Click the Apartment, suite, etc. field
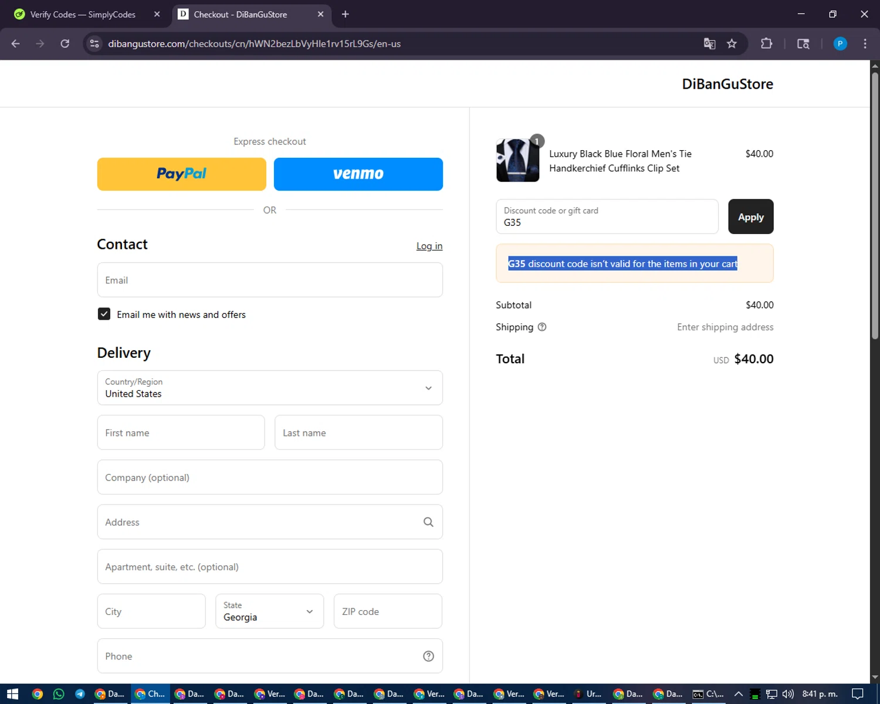 tap(270, 567)
